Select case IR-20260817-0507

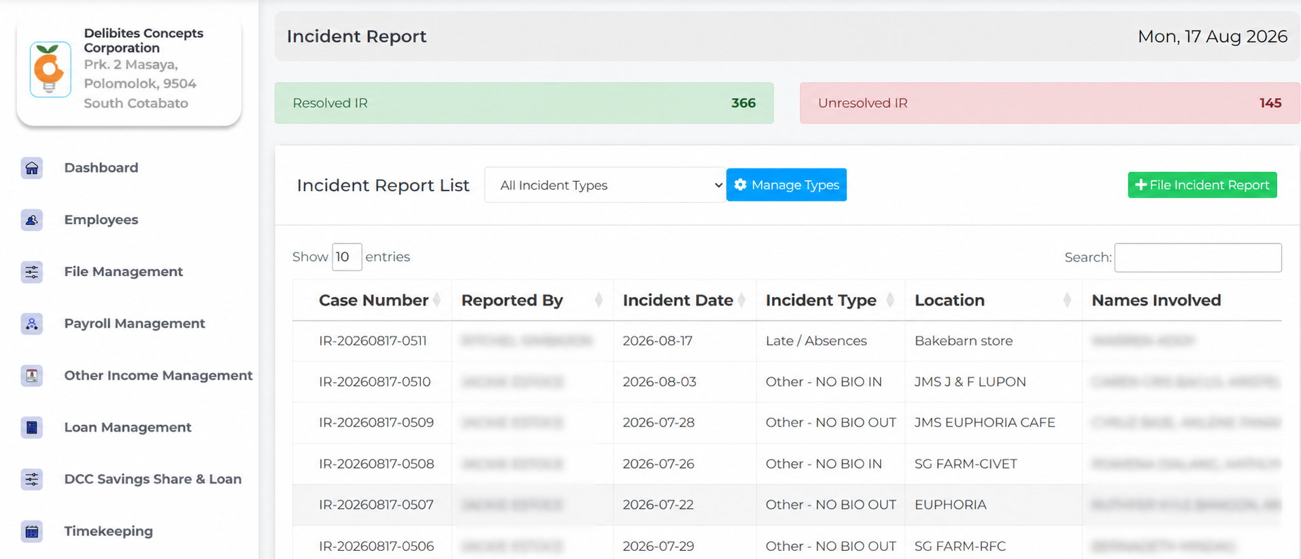(x=376, y=505)
